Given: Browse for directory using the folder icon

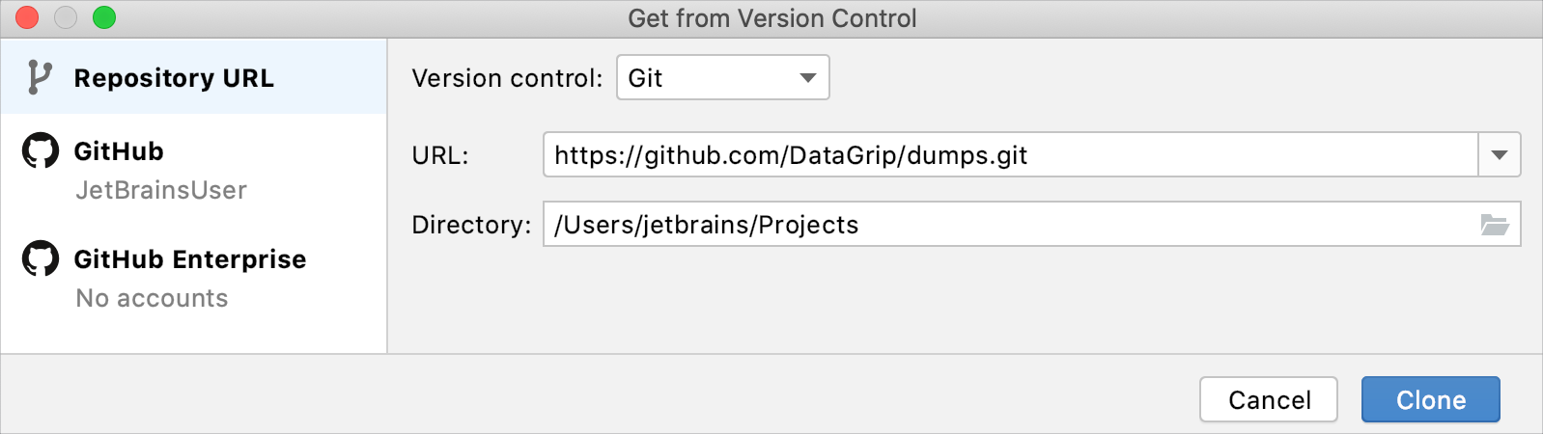Looking at the screenshot, I should 1495,225.
